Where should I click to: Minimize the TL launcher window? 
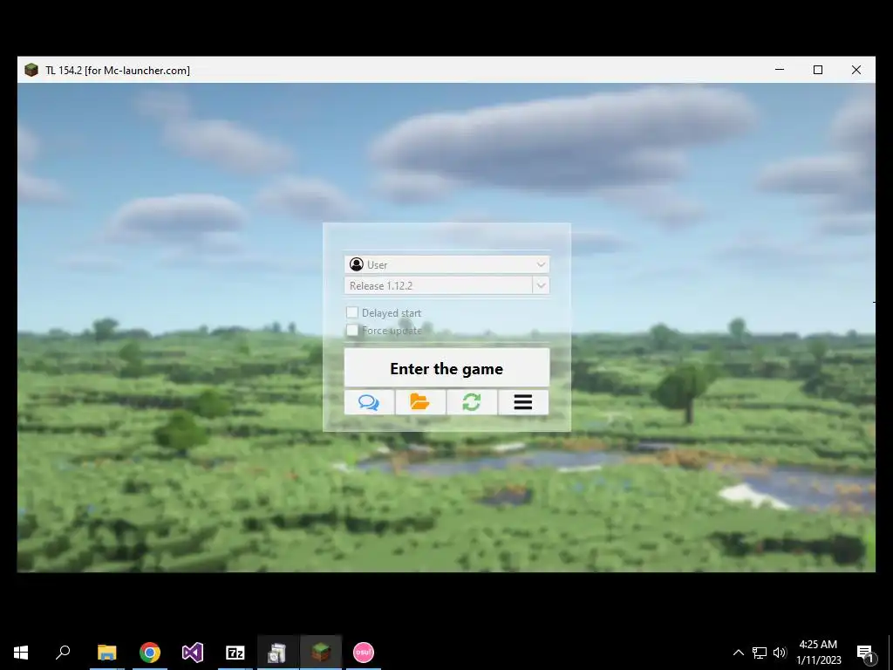pos(780,70)
